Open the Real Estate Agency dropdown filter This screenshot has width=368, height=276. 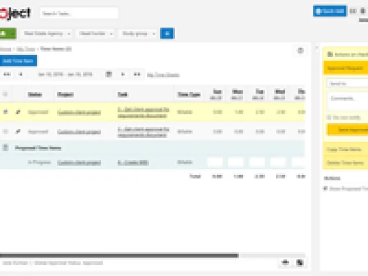click(x=46, y=33)
